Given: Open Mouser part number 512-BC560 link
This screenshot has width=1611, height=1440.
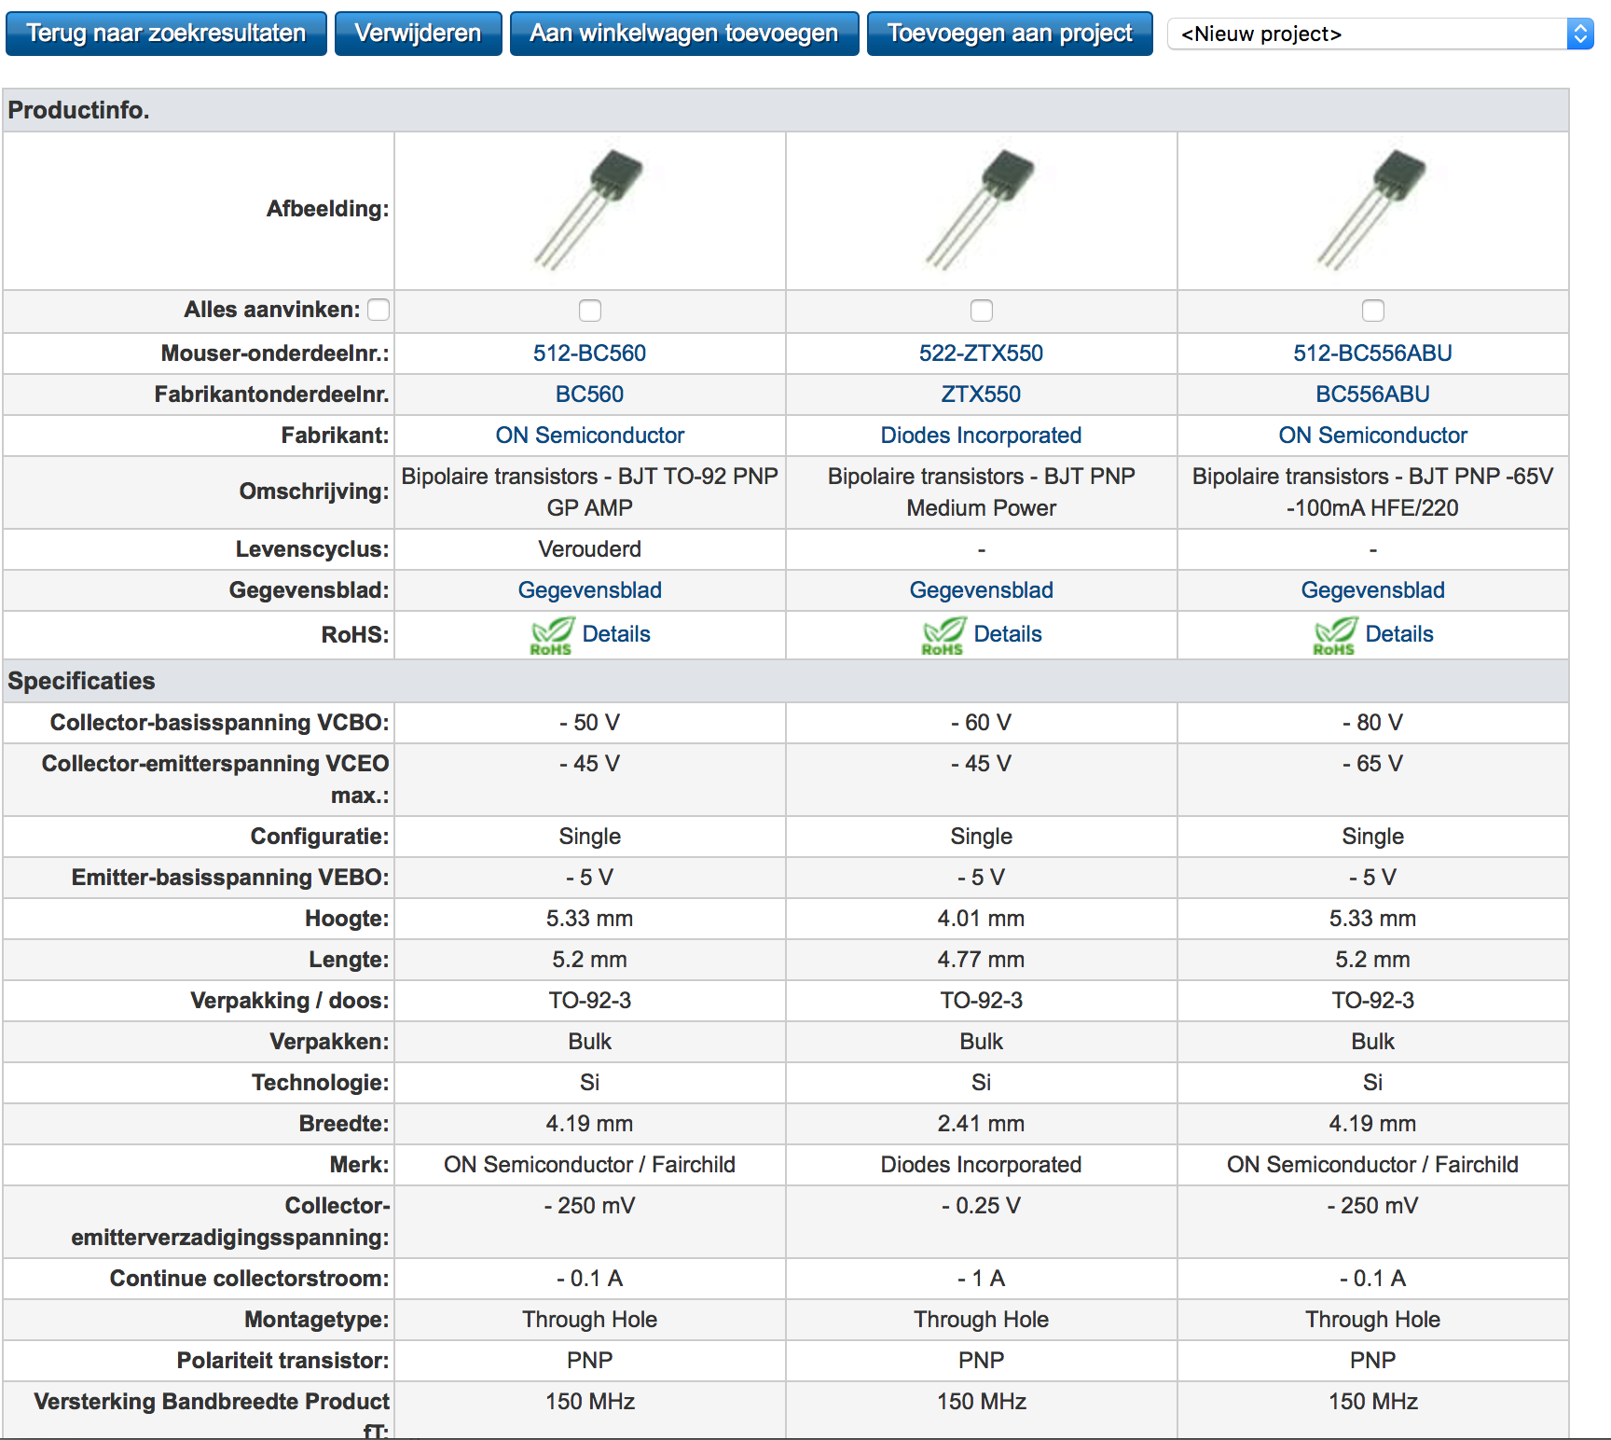Looking at the screenshot, I should [589, 353].
